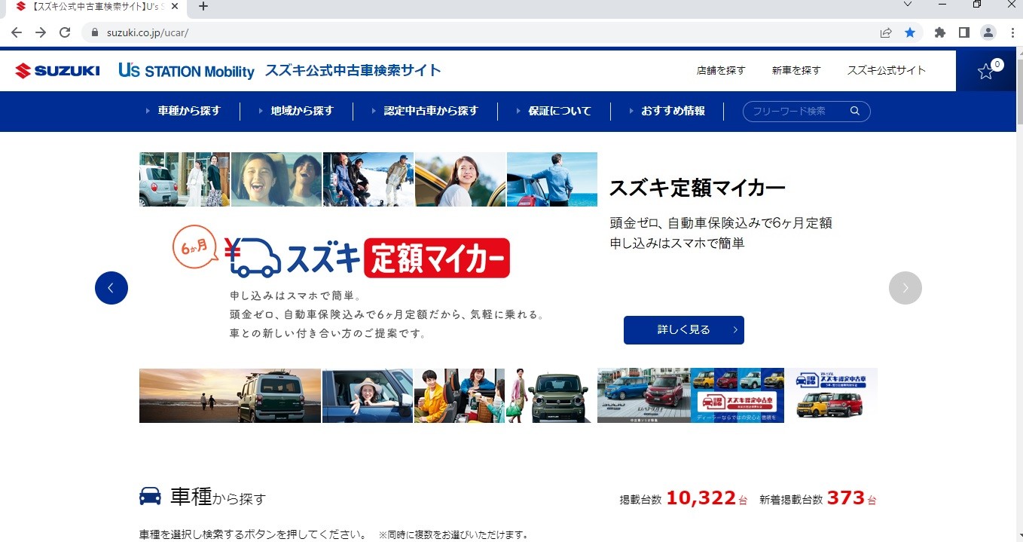Click the 詳しく見る button
This screenshot has height=542, width=1023.
coord(684,330)
